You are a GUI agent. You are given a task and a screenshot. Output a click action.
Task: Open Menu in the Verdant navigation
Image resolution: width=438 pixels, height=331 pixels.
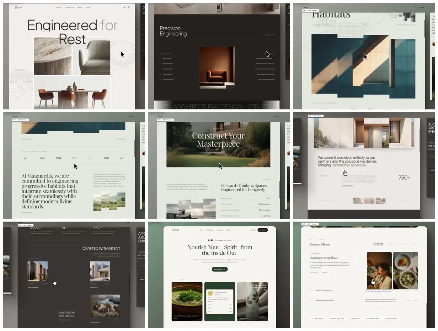point(202,230)
